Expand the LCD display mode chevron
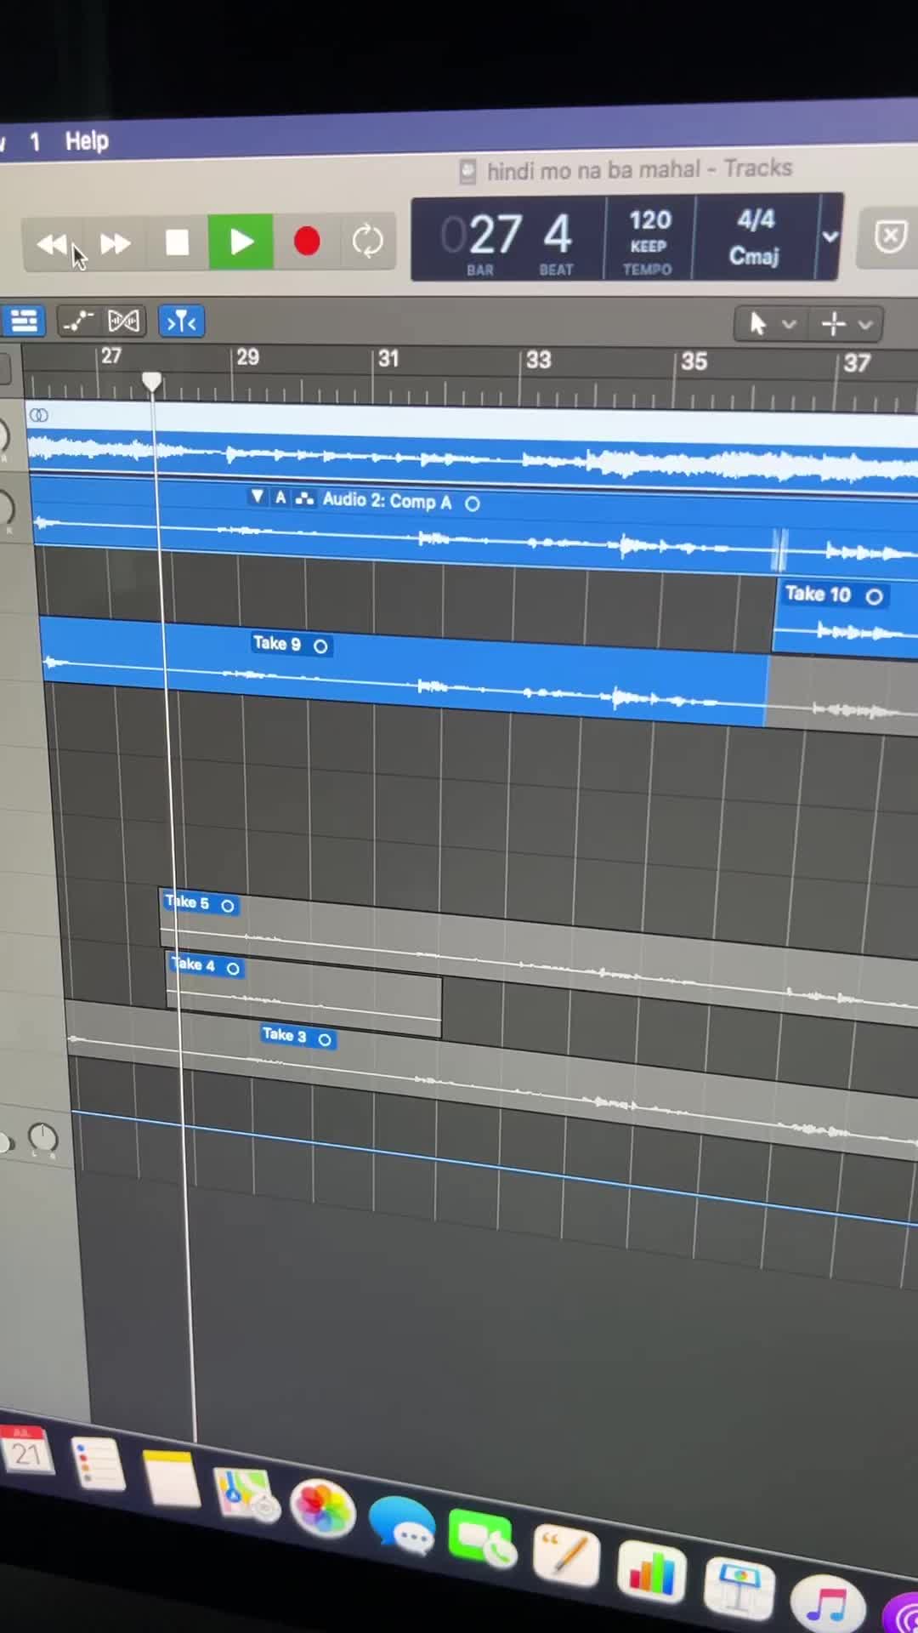The height and width of the screenshot is (1633, 918). click(830, 237)
